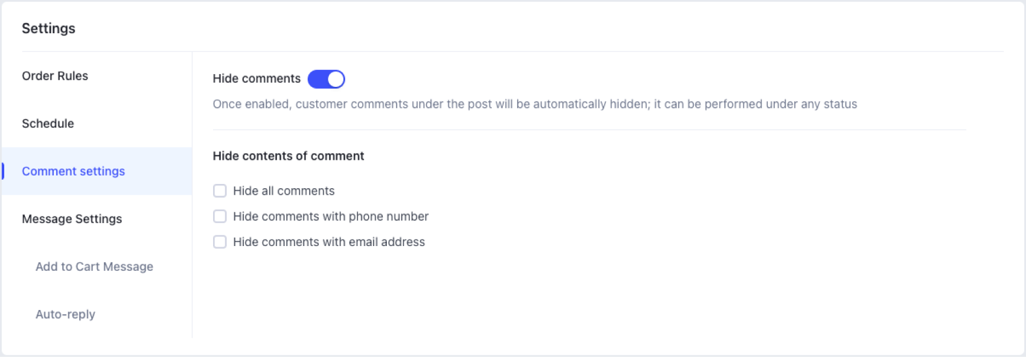Viewport: 1026px width, 357px height.
Task: Open the Auto-reply sub-item
Action: pyautogui.click(x=65, y=314)
